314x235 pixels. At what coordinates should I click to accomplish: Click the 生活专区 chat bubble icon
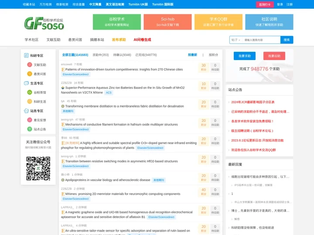pyautogui.click(x=26, y=83)
